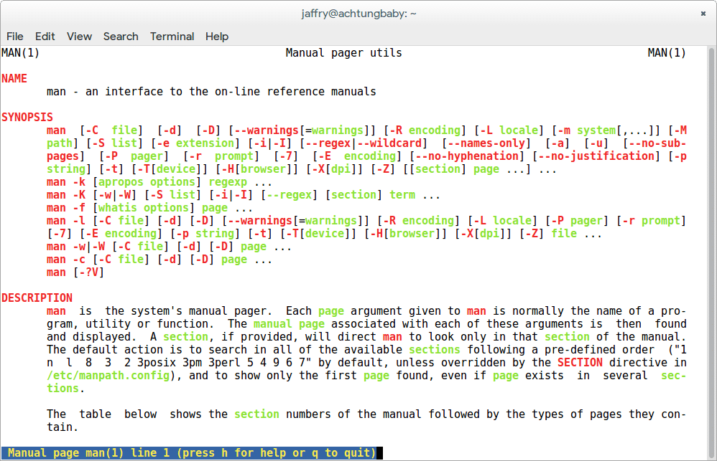
Task: Click the 'man -c' synopsis line
Action: tap(159, 260)
